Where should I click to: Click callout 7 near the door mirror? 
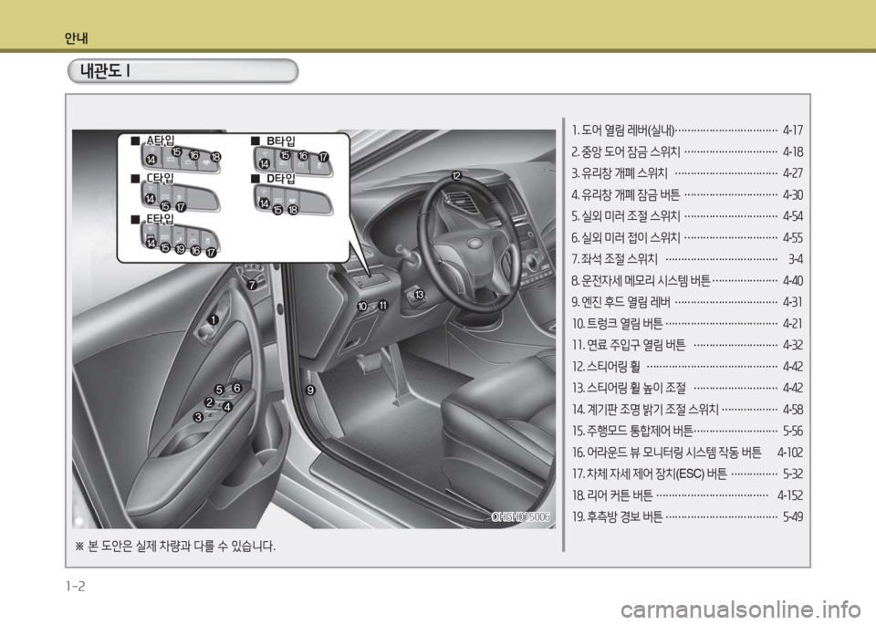[x=251, y=284]
